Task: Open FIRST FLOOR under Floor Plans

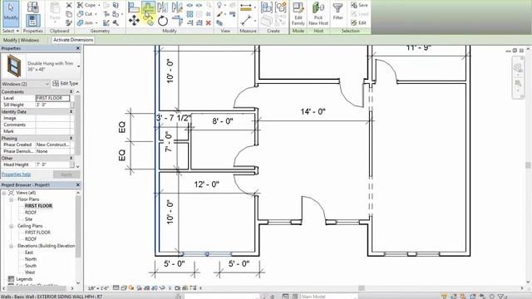Action: [x=38, y=206]
